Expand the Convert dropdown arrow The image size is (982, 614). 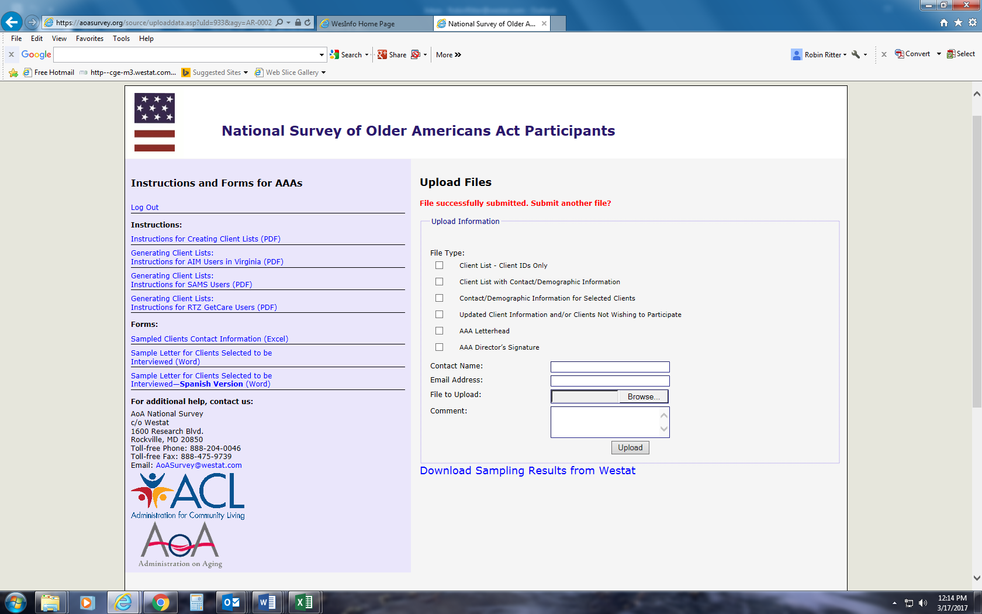click(x=939, y=54)
